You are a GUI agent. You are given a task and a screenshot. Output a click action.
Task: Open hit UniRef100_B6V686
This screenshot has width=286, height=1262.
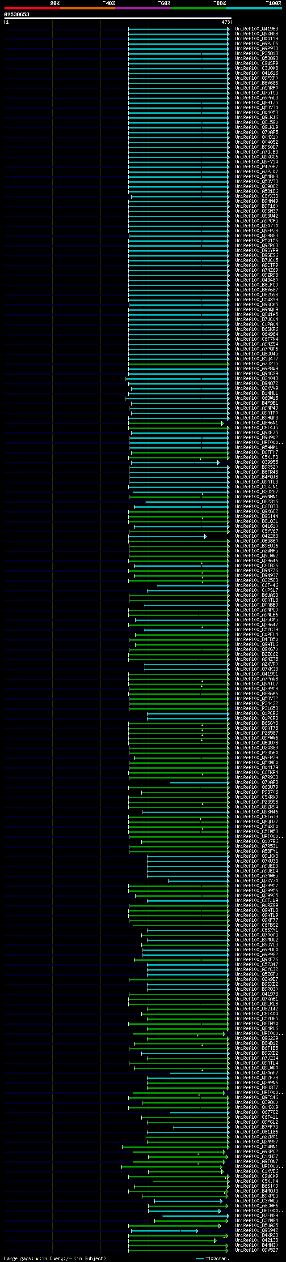[256, 83]
